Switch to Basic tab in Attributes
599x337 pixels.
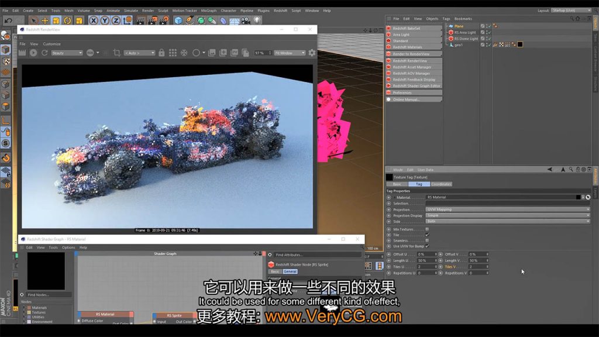(x=397, y=184)
